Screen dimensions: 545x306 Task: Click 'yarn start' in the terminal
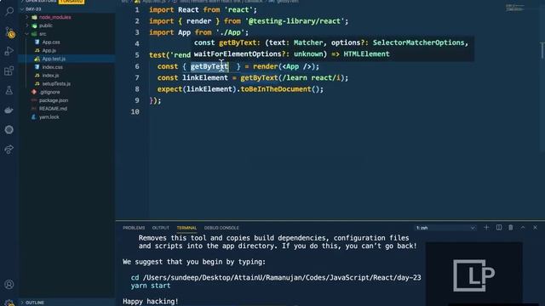pos(151,286)
